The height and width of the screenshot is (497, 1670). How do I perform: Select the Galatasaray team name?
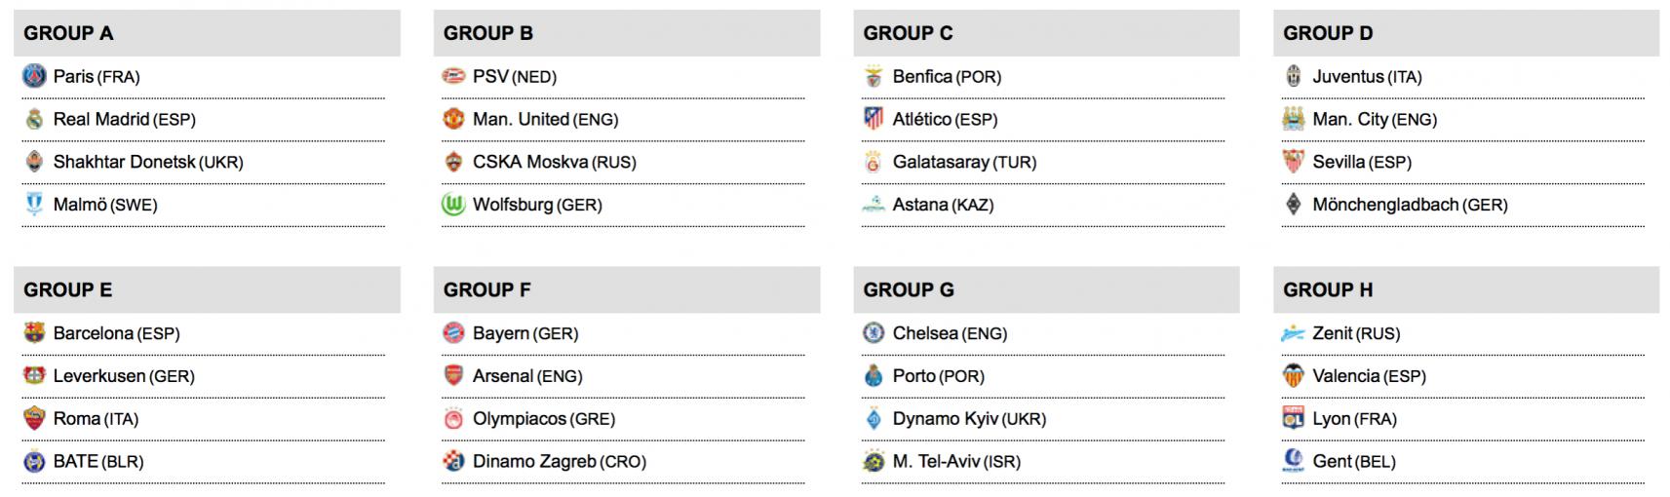click(x=941, y=162)
